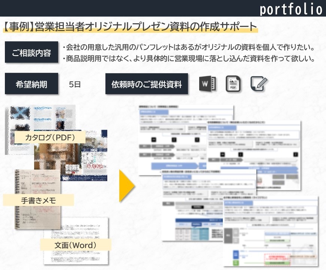
Task: Click the 文面(Word) label
Action: pos(75,245)
